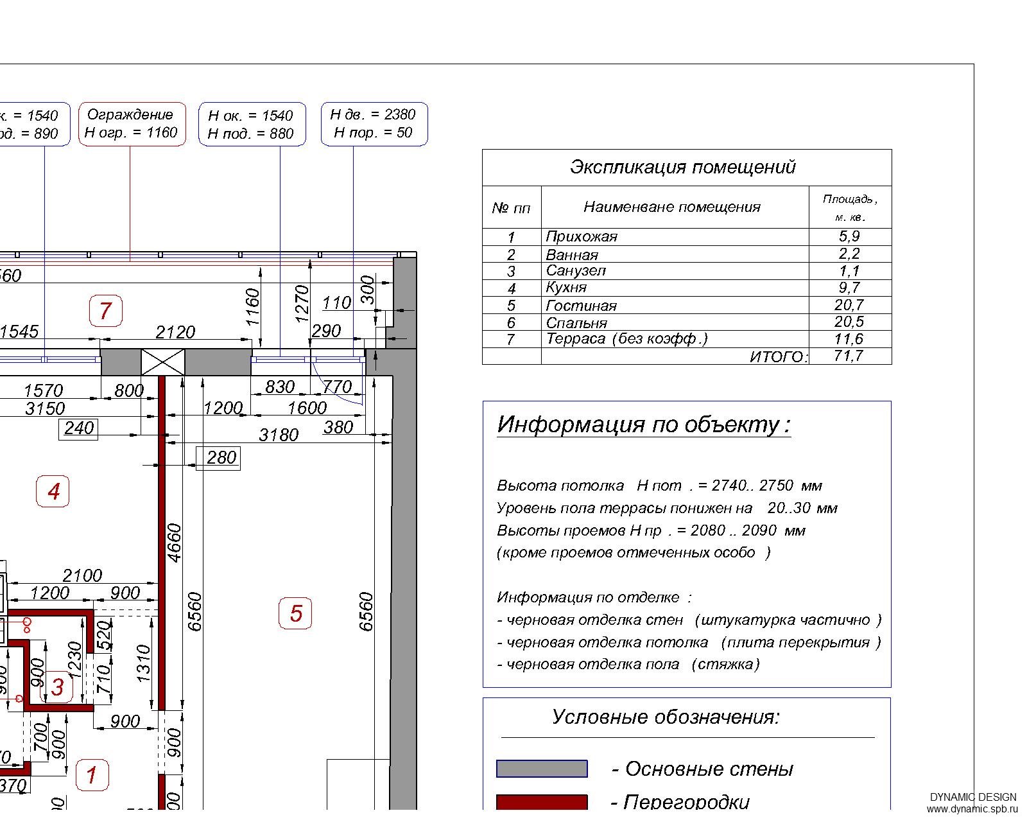The image size is (1027, 822).
Task: Click the 3150 dimension in kitchen
Action: 45,409
